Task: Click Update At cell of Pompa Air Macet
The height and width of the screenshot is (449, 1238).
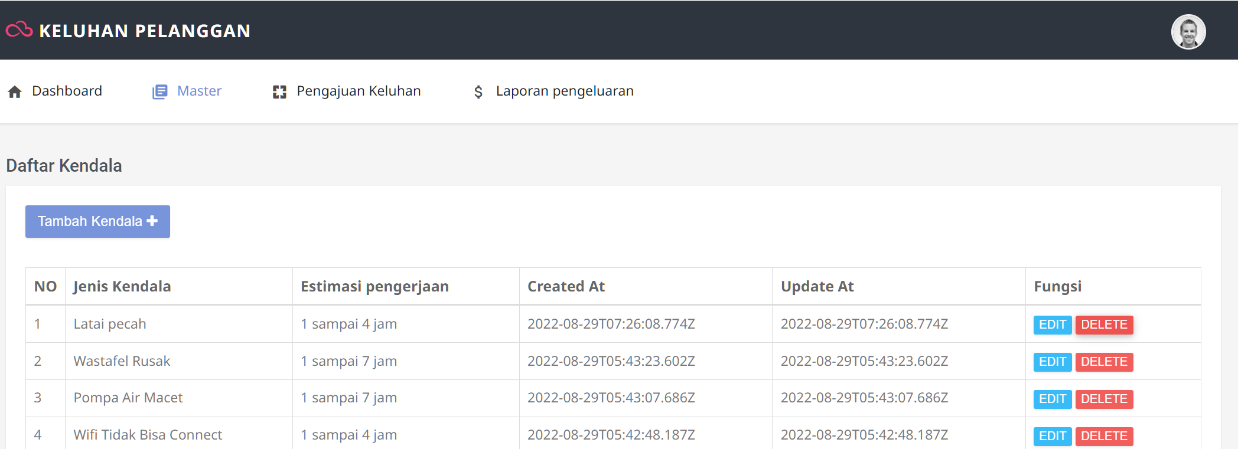Action: point(899,398)
